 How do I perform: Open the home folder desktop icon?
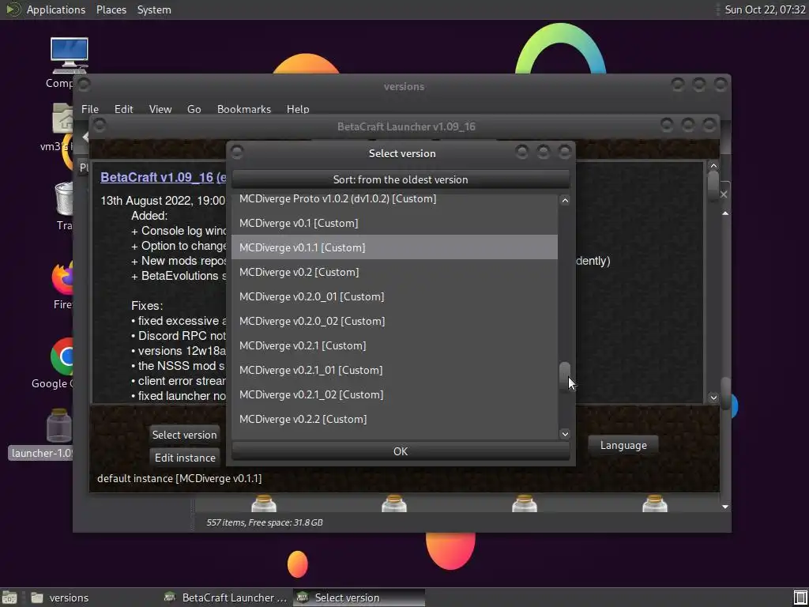(63, 119)
